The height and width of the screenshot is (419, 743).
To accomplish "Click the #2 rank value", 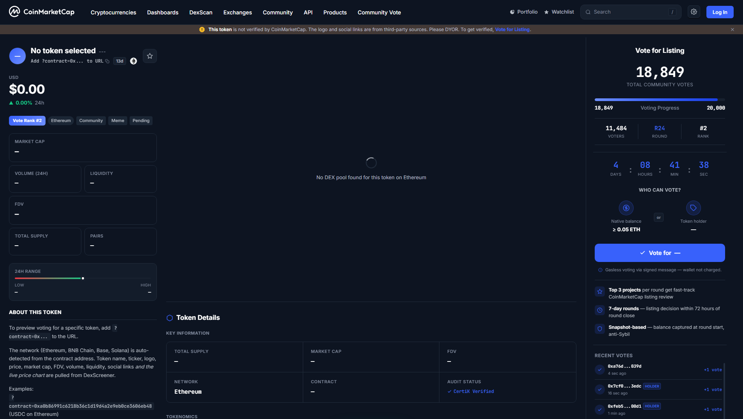I will tap(703, 128).
